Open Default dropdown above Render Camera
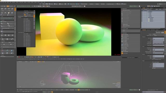 [158, 34]
